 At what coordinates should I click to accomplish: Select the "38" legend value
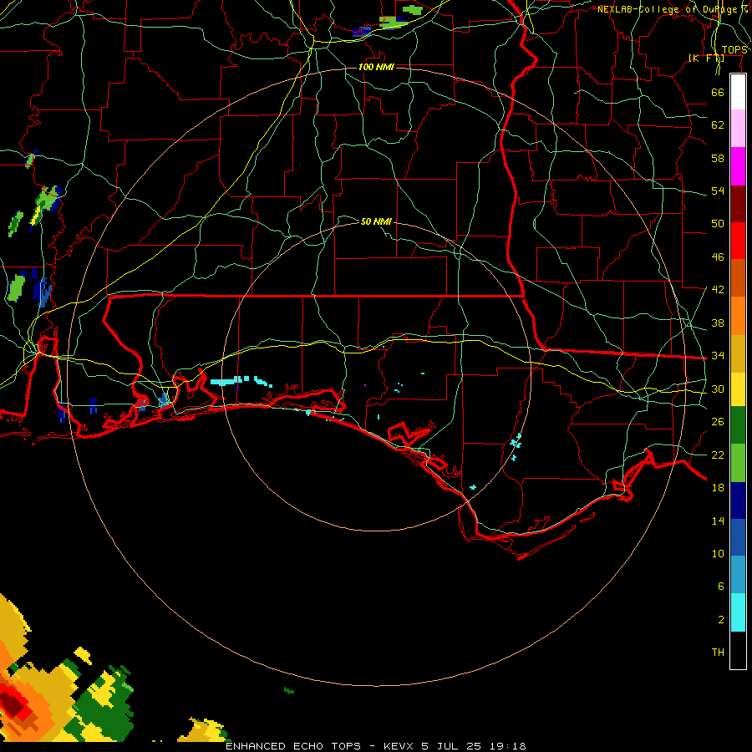pos(718,323)
